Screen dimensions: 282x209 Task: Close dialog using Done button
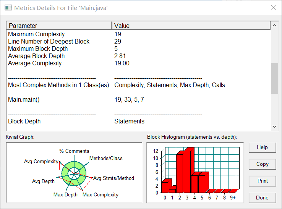pyautogui.click(x=262, y=198)
